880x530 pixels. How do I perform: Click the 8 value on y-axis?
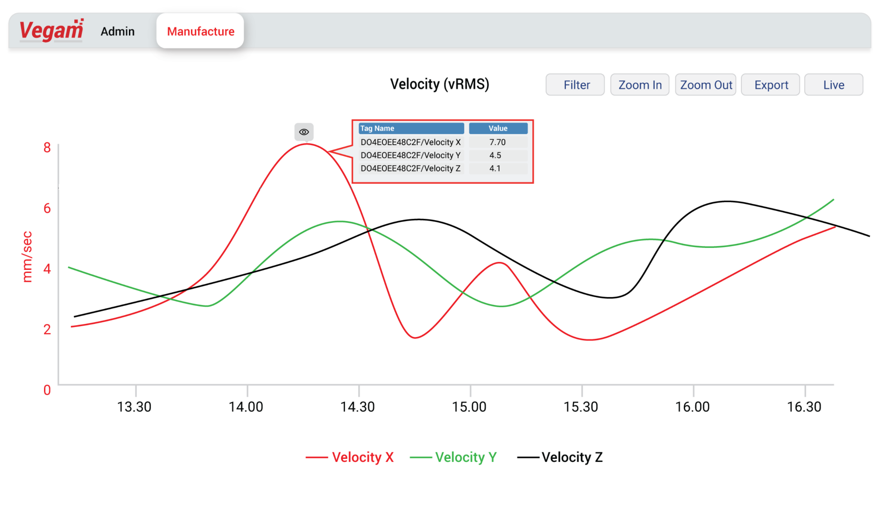[47, 147]
